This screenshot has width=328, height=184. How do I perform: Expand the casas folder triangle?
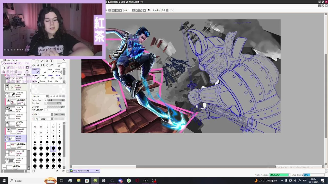[12, 87]
